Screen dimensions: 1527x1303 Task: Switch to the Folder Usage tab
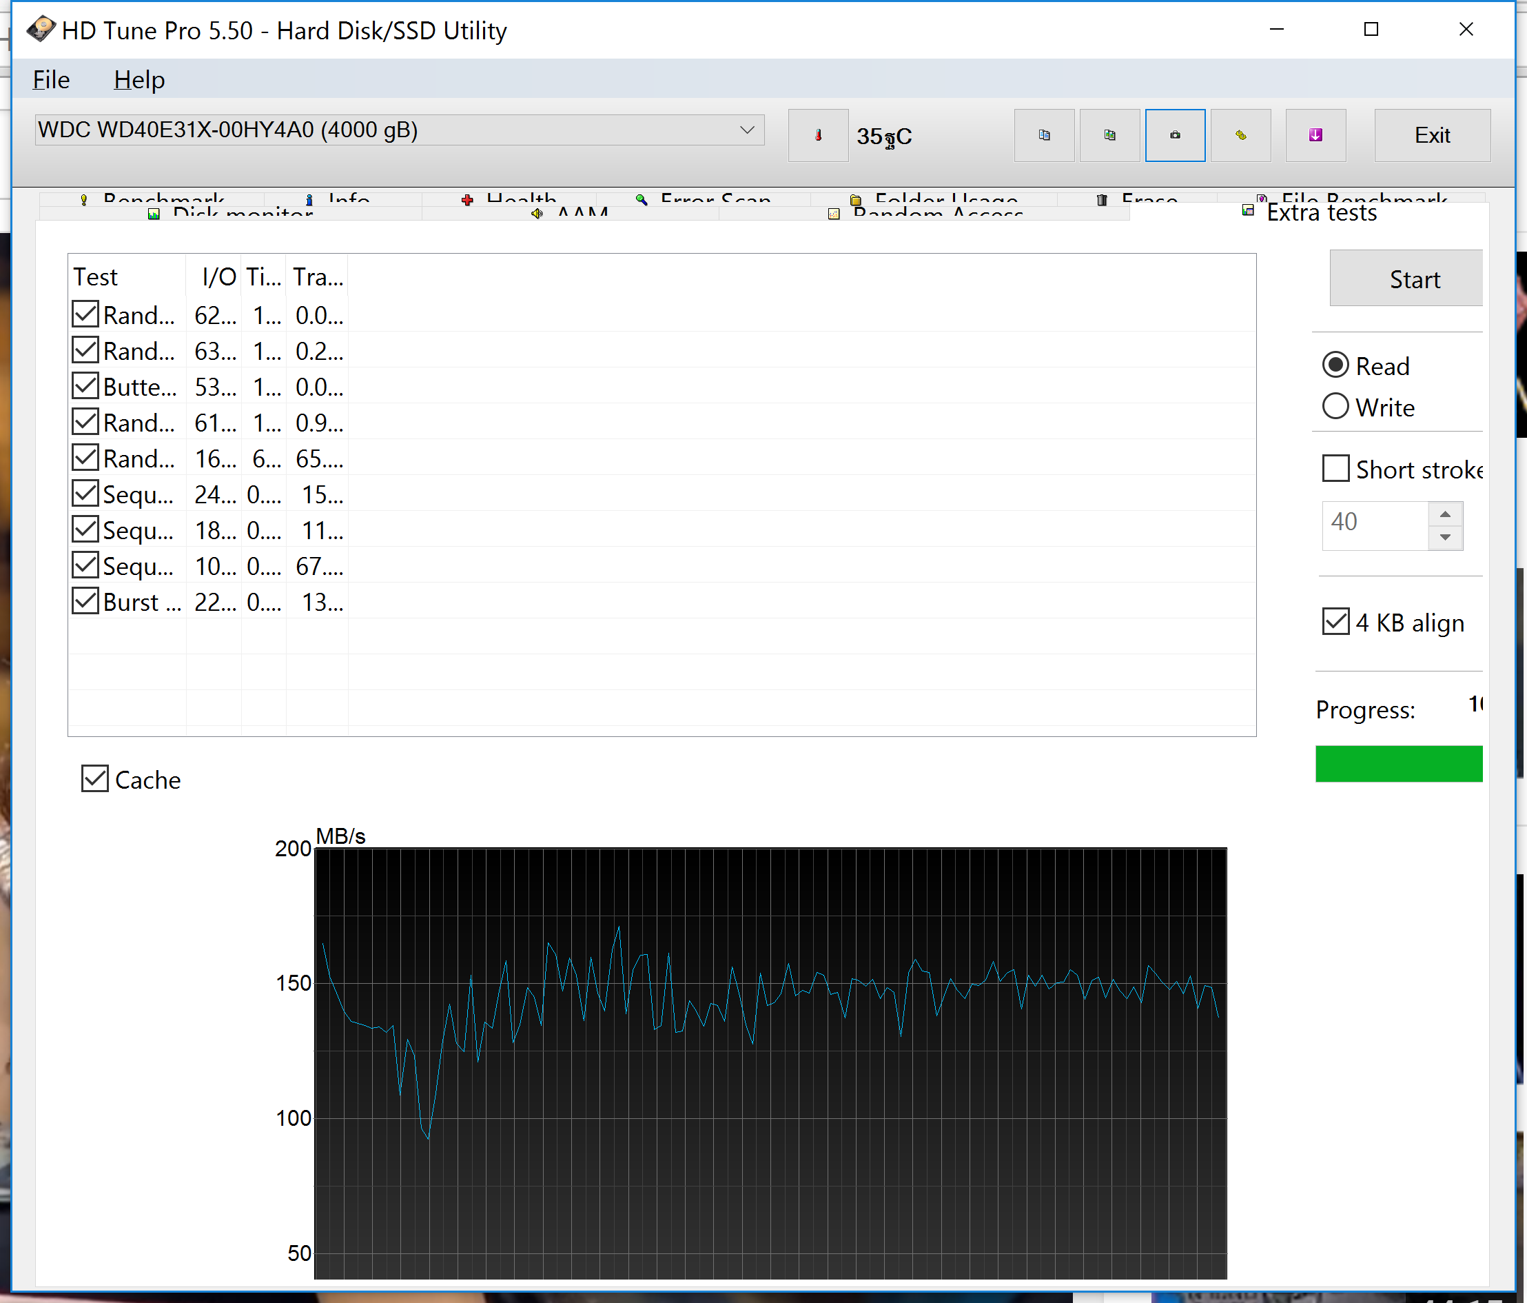[x=934, y=198]
